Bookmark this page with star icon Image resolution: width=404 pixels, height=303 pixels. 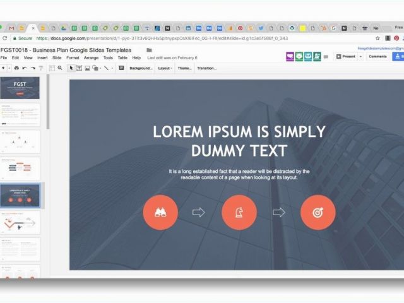[377, 38]
